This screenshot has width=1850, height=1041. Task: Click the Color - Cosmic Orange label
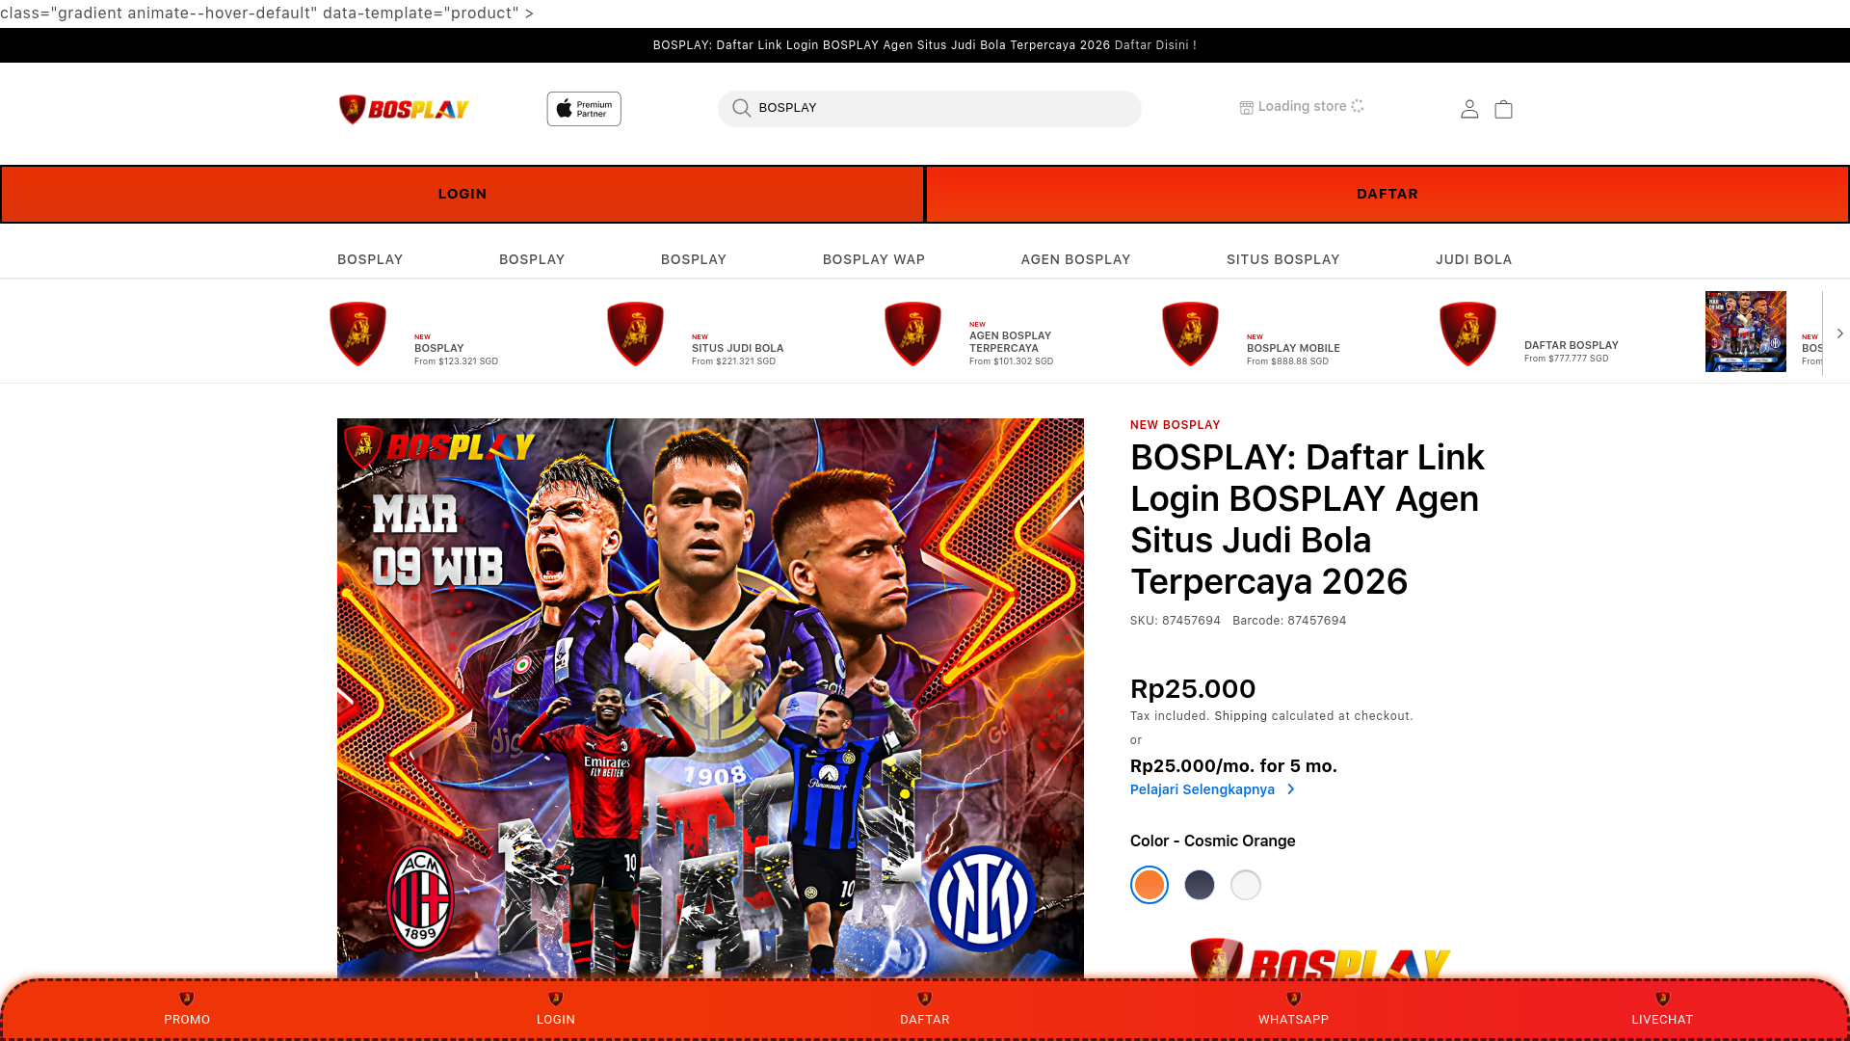pyautogui.click(x=1213, y=841)
